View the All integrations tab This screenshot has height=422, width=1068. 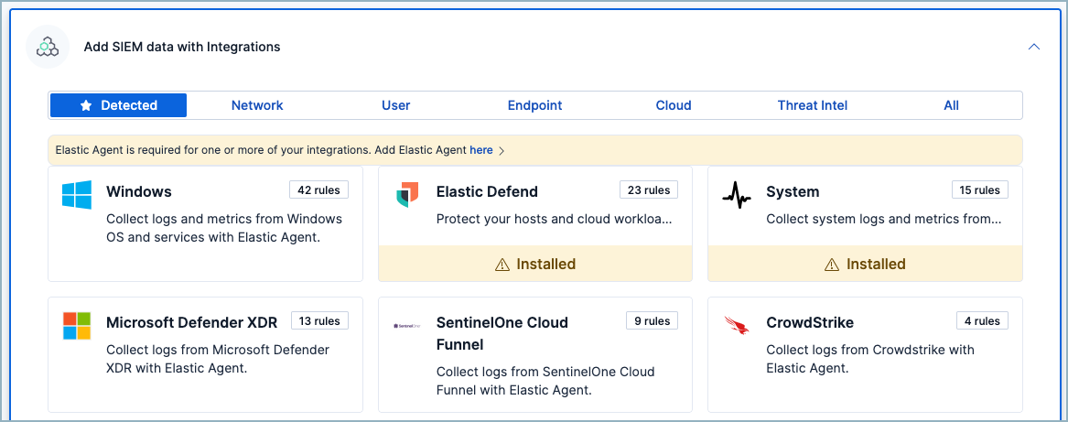(951, 105)
